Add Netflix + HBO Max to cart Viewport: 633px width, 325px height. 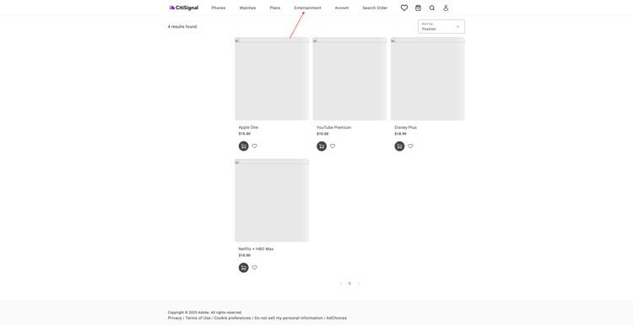click(x=243, y=268)
